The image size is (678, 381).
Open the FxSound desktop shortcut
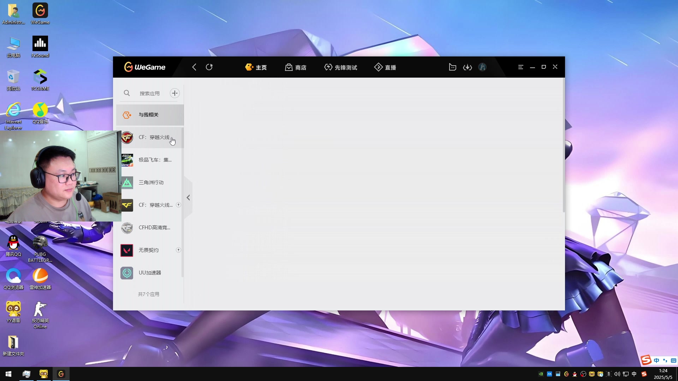[x=40, y=47]
